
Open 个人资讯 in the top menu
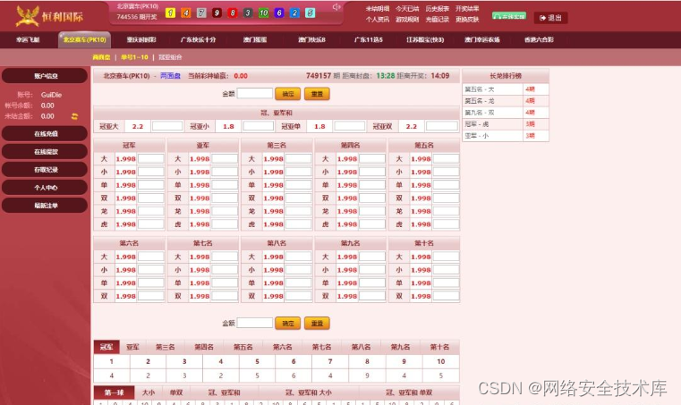tap(377, 20)
